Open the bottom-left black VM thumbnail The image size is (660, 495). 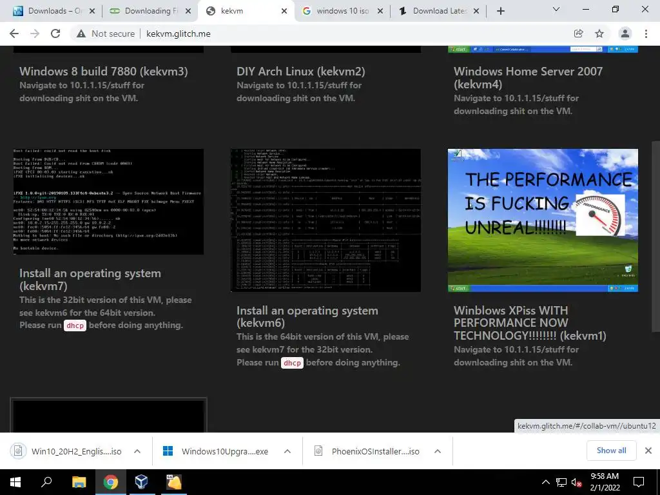108,416
